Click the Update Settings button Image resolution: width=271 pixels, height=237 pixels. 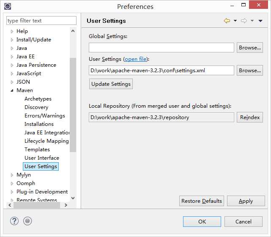click(x=111, y=84)
